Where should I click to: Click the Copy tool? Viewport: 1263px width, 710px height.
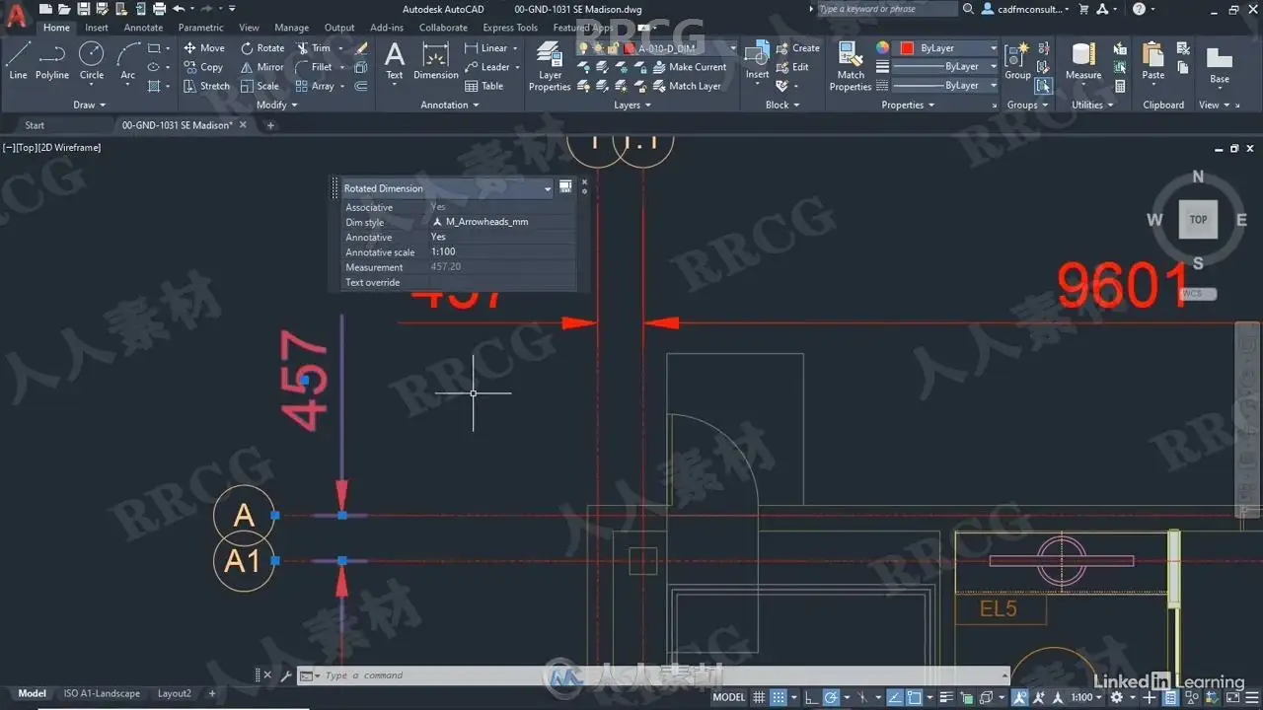203,67
